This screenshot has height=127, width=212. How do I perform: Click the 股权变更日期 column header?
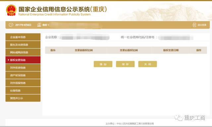click(171, 50)
